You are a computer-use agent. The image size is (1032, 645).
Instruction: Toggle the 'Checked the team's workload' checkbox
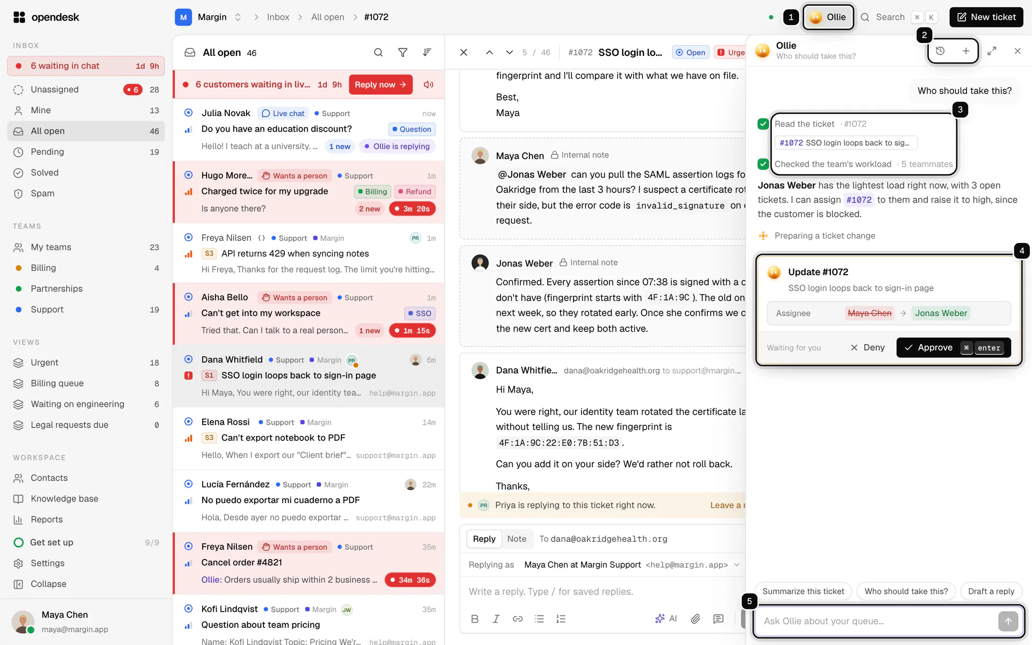click(x=763, y=164)
